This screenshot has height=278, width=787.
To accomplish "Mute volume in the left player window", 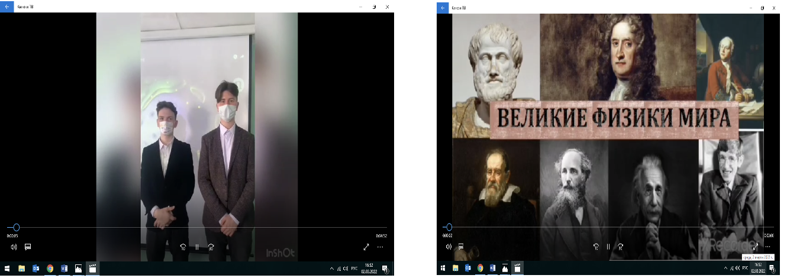I will (14, 247).
